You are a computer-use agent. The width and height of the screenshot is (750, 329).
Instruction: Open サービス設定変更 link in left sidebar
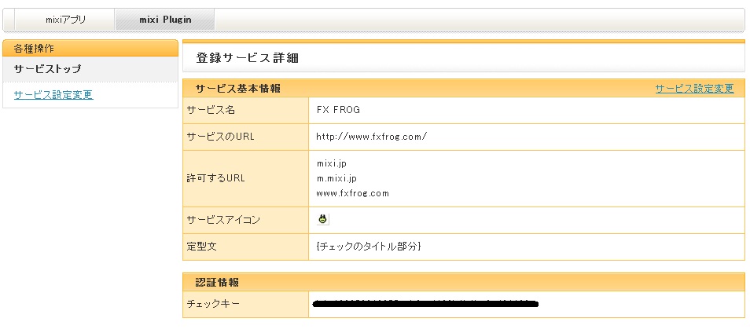(53, 95)
